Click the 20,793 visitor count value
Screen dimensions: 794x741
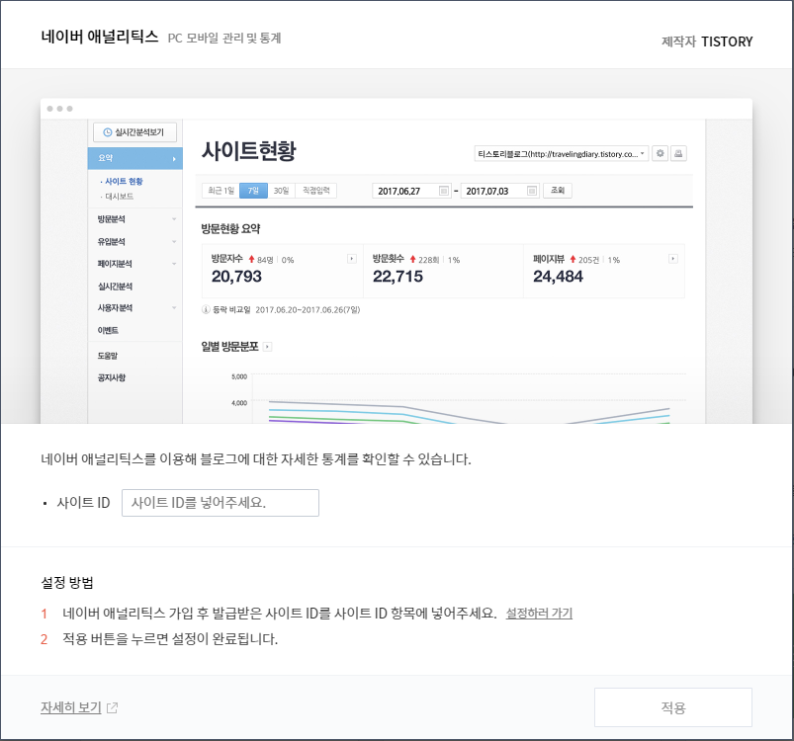pyautogui.click(x=236, y=277)
